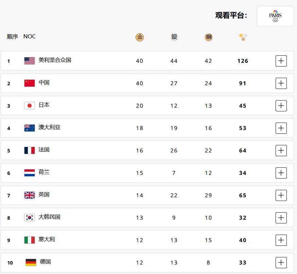Expand the 意大利 row details

pyautogui.click(x=281, y=240)
